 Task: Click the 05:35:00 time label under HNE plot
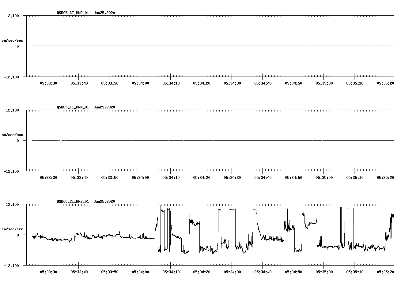(x=324, y=83)
